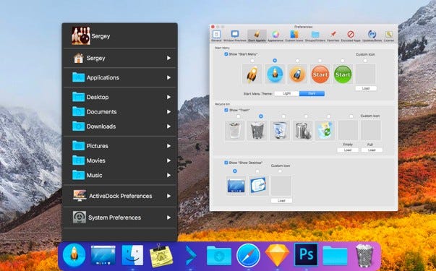Click the rocket Start Menu dock icon
The height and width of the screenshot is (271, 436).
(x=74, y=255)
